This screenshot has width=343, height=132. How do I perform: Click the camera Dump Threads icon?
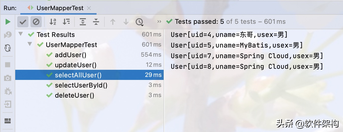click(8, 78)
